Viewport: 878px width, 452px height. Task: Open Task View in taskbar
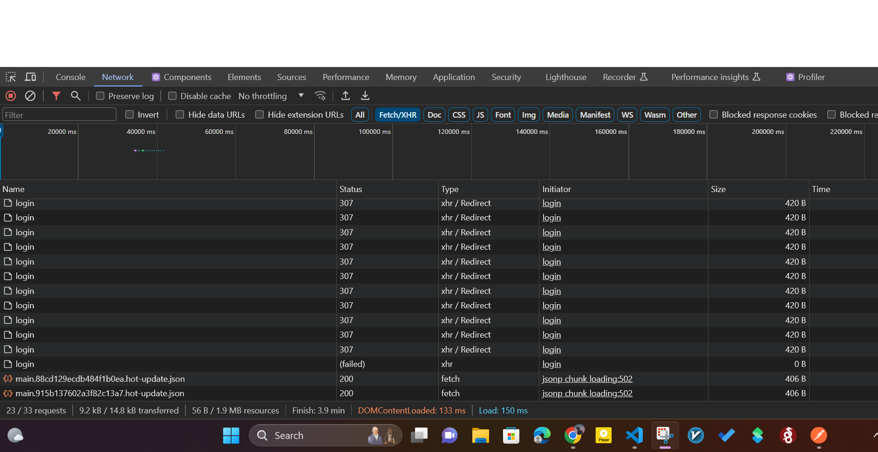click(419, 436)
